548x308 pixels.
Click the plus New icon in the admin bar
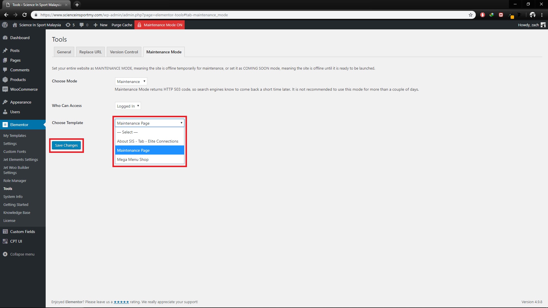[96, 25]
